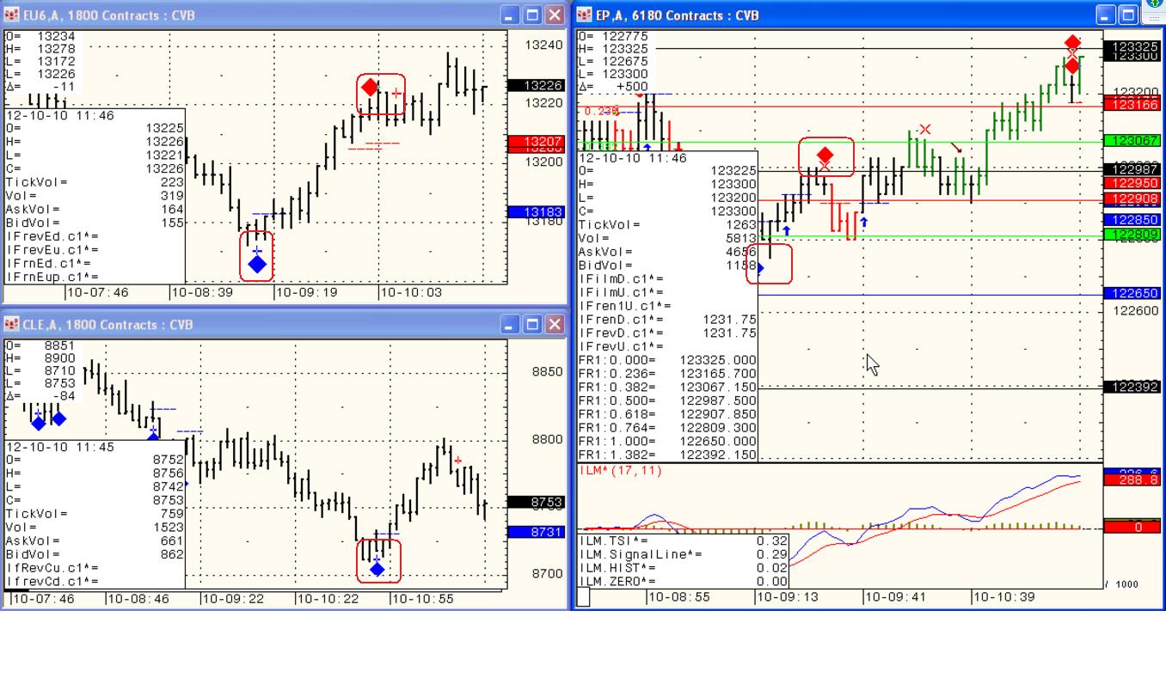Click the TickVol value 223 in EU6
This screenshot has width=1166, height=690.
(172, 182)
